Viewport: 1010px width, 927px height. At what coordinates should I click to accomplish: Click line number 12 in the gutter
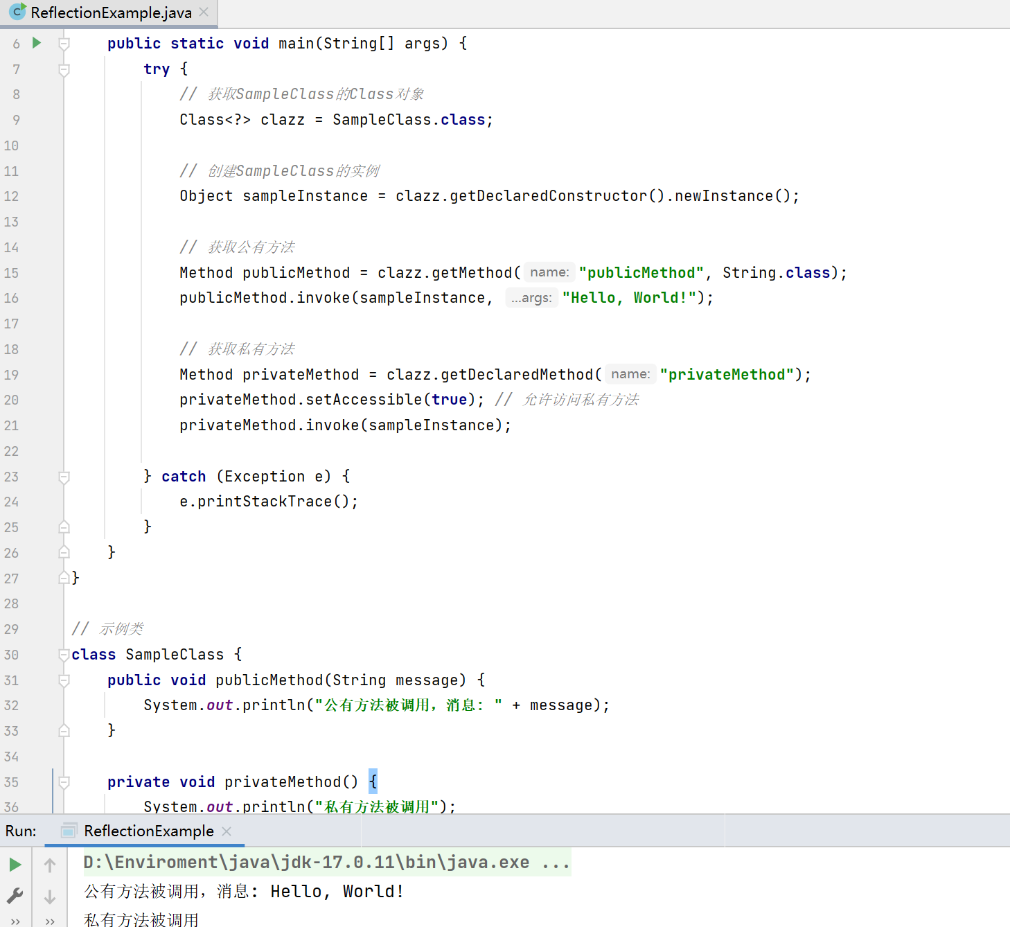click(11, 196)
